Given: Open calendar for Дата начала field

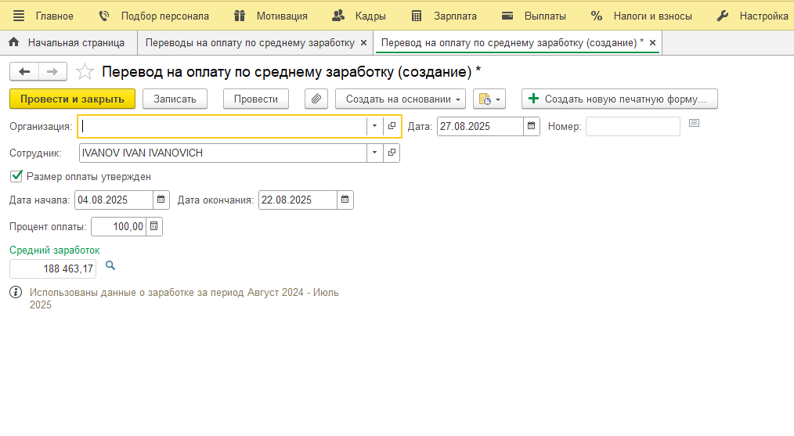Looking at the screenshot, I should tap(161, 200).
